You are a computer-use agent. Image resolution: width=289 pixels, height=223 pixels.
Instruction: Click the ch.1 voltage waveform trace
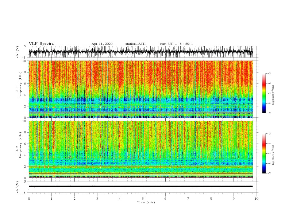tap(141, 52)
